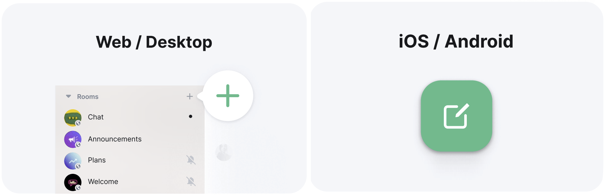Open the Chat room label

coord(96,117)
